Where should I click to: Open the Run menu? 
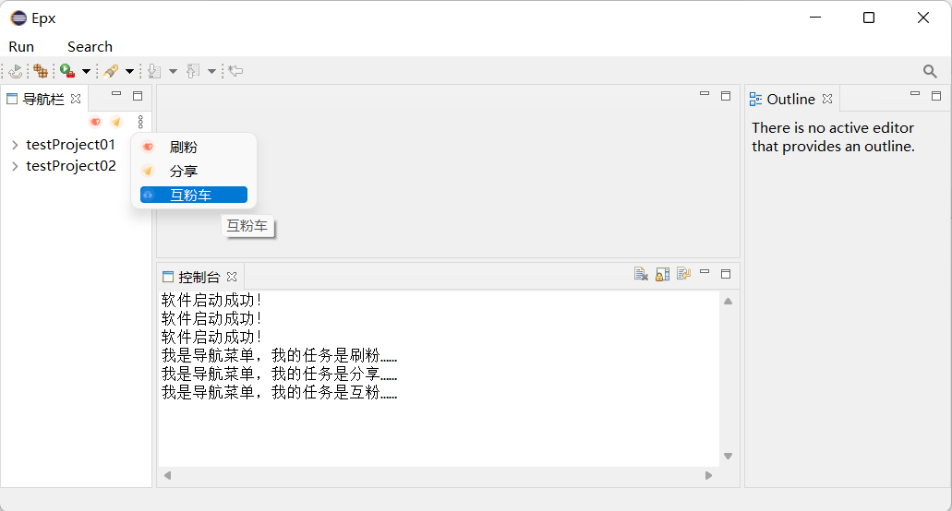point(21,47)
